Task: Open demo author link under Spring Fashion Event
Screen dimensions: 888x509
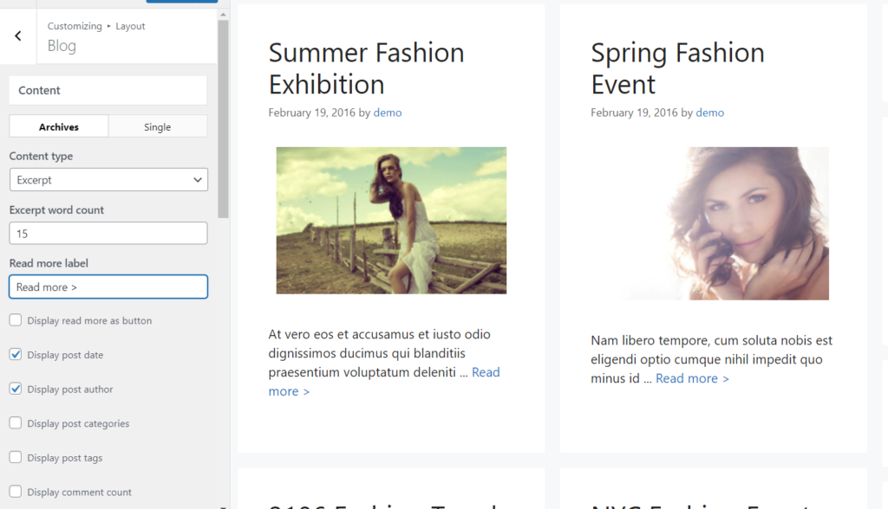Action: pos(709,113)
